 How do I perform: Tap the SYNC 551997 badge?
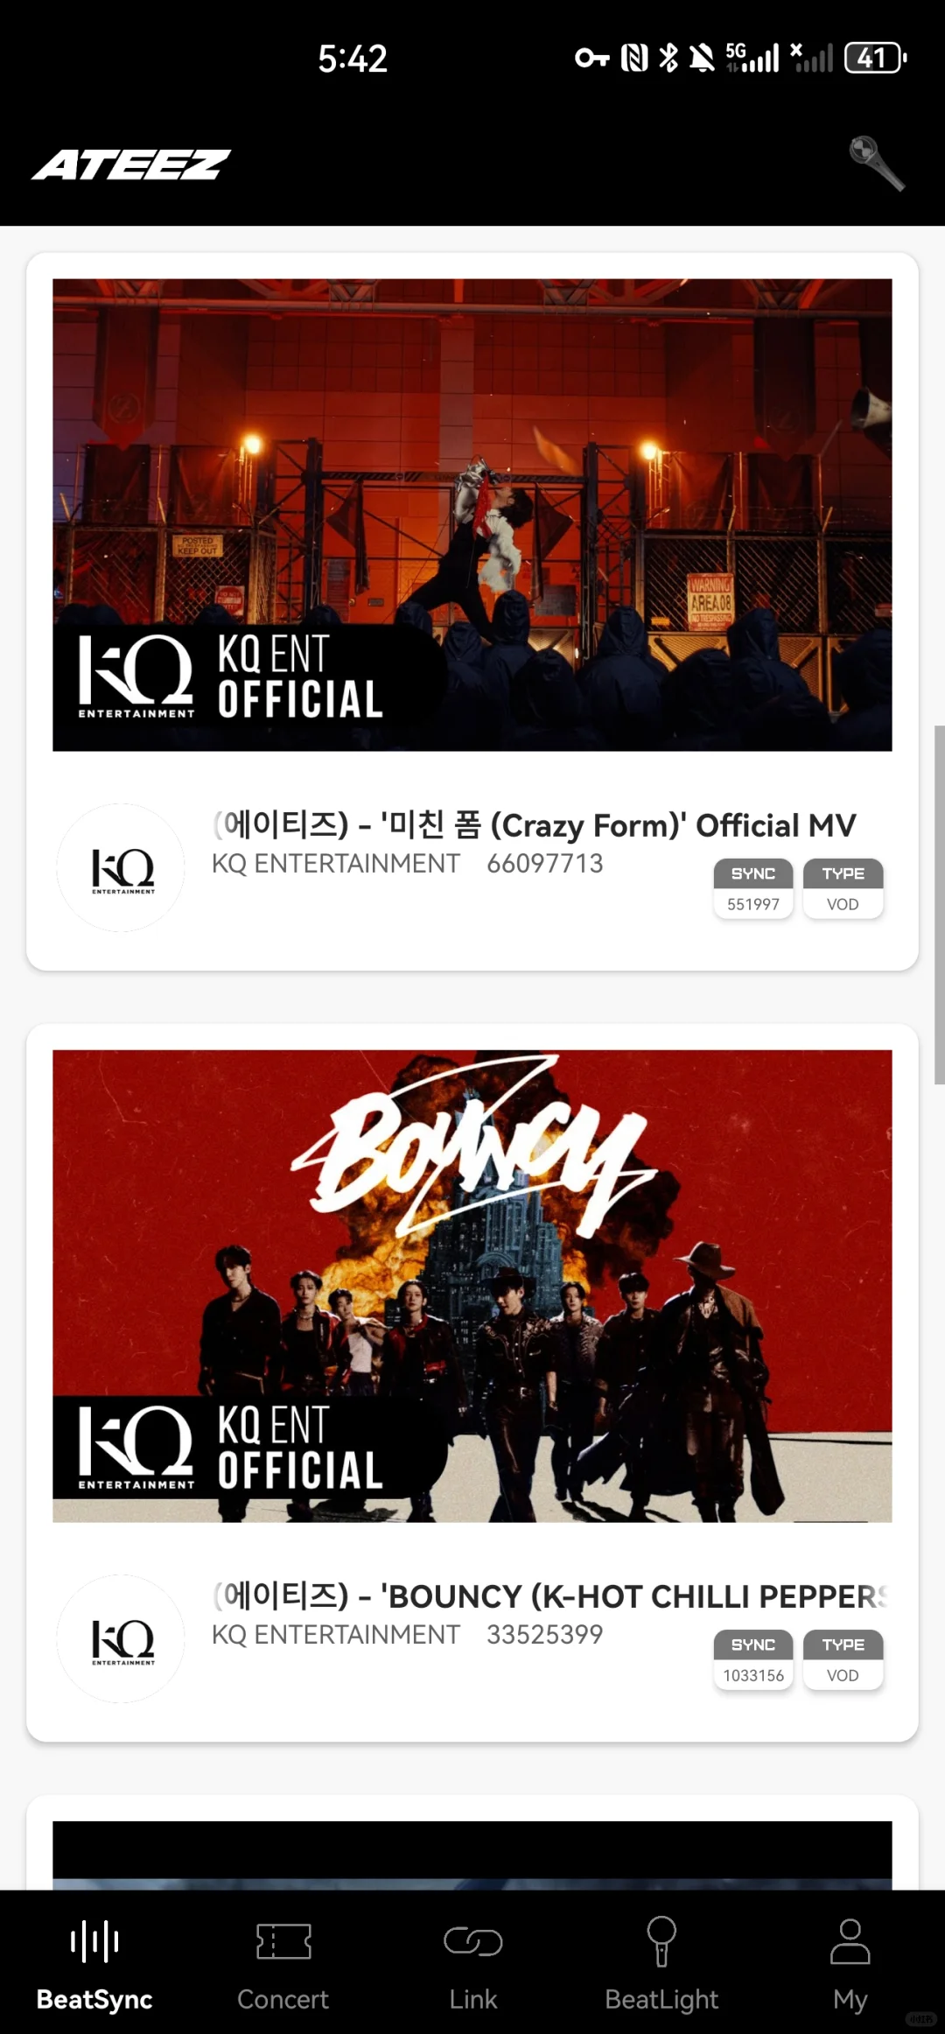753,888
